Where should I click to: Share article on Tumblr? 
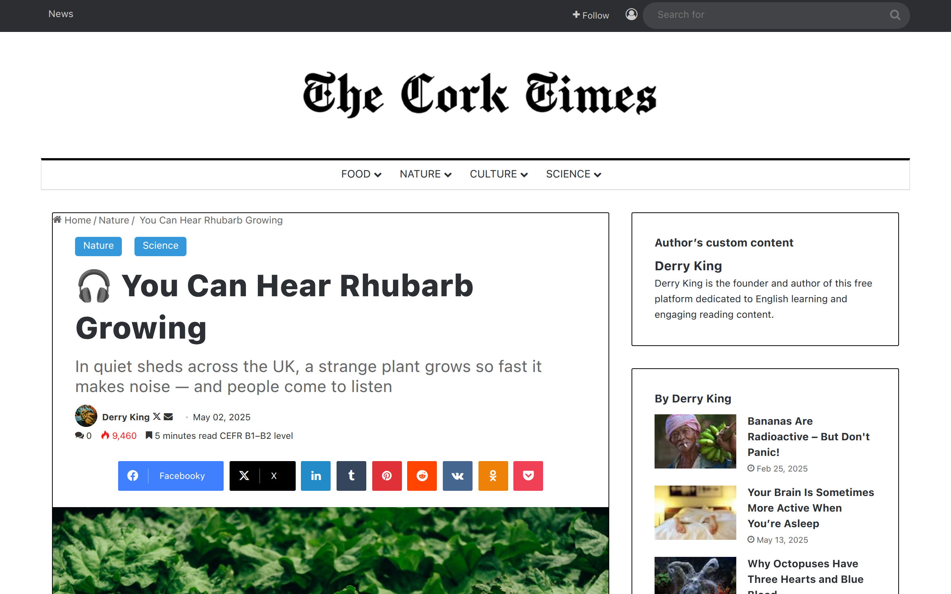tap(351, 476)
